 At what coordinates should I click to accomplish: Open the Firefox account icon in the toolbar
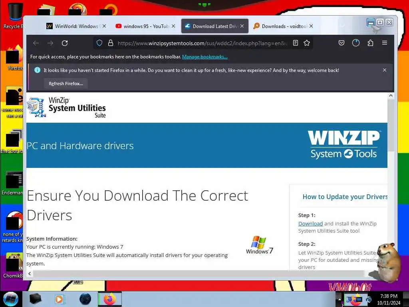point(356,43)
